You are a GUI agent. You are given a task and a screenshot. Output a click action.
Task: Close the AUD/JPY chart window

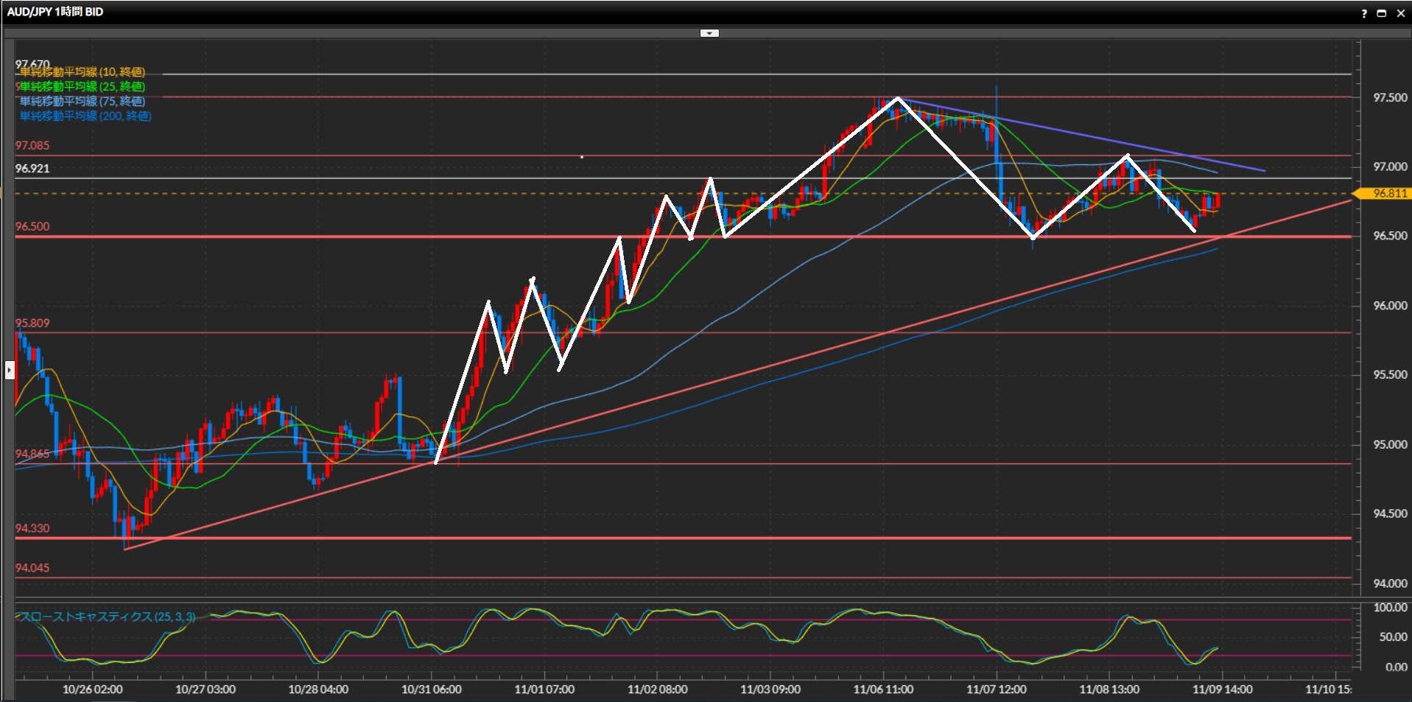point(1400,13)
